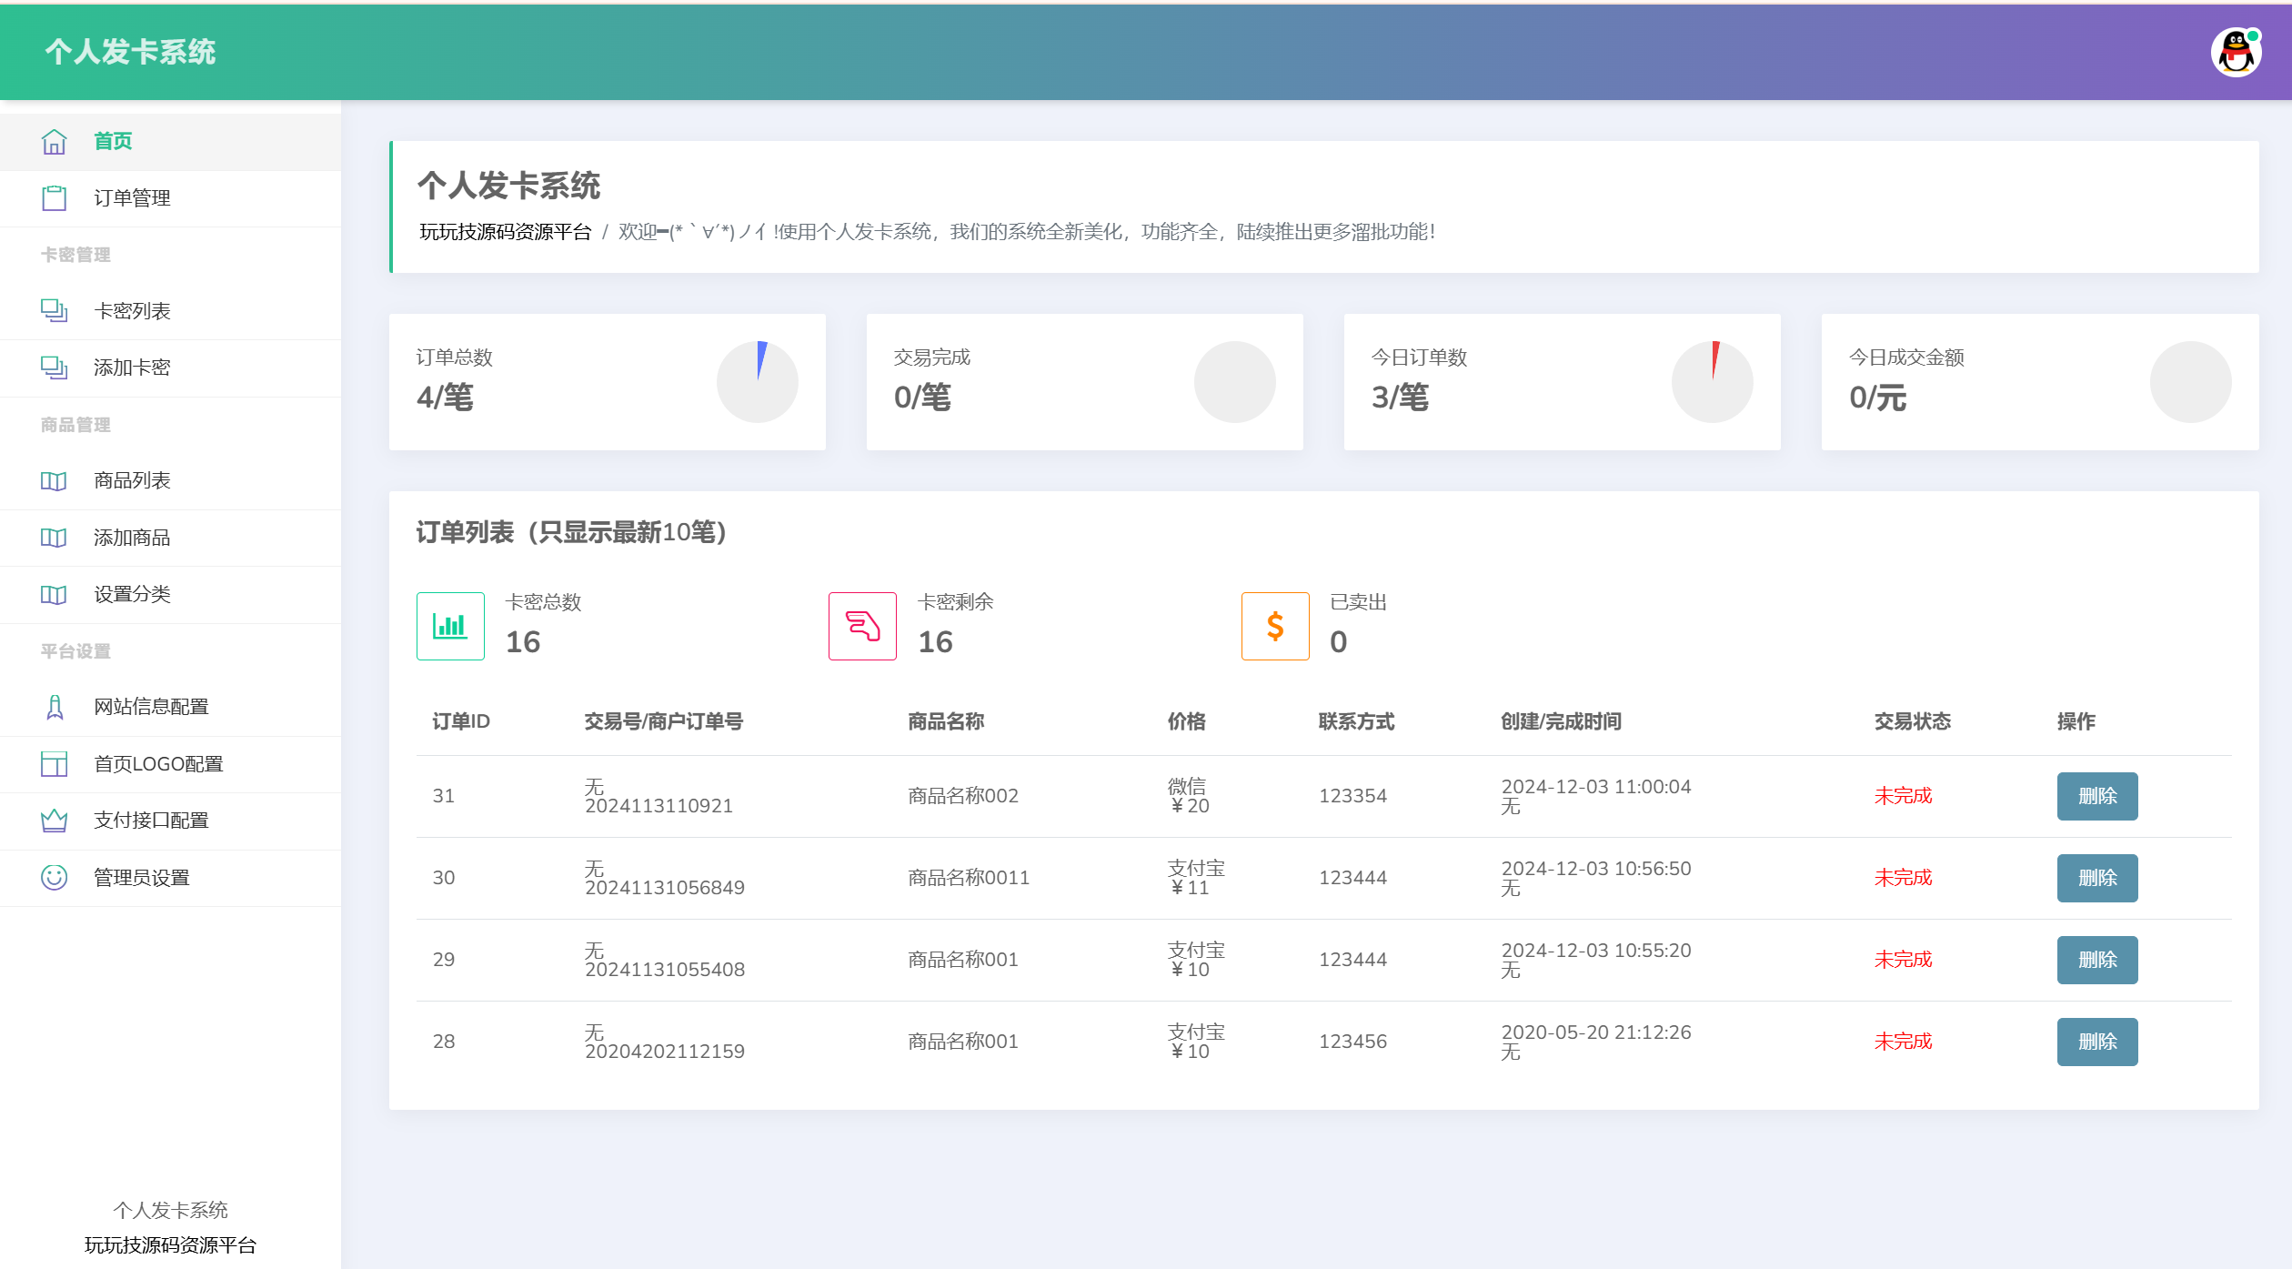Click the crown icon for 支付接口配置
Screen dimensions: 2292x1269
click(x=54, y=821)
